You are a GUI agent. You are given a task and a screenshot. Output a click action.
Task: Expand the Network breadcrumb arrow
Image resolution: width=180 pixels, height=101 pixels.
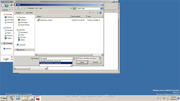(x=35, y=8)
